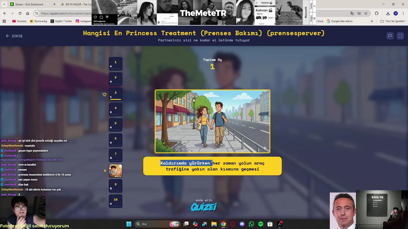Viewport: 408px width, 229px height.
Task: Click the ÇIKIŞ back button
Action: [14, 36]
